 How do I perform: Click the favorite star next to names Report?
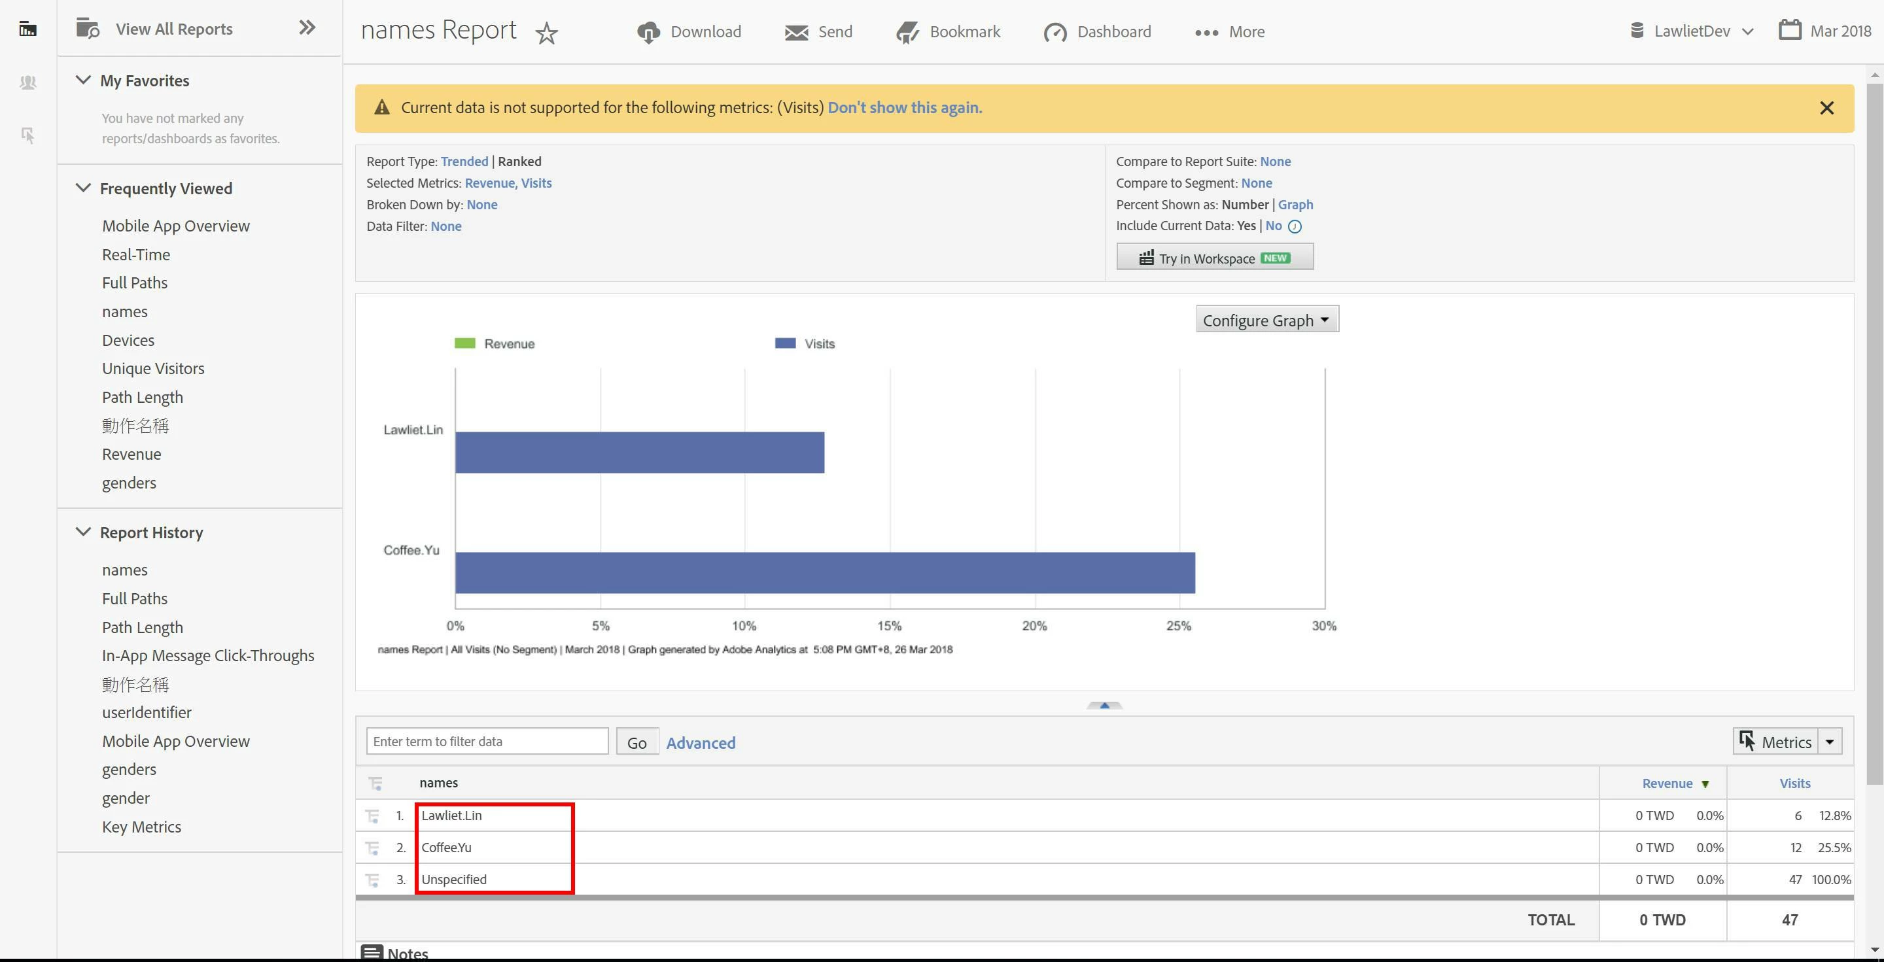546,33
